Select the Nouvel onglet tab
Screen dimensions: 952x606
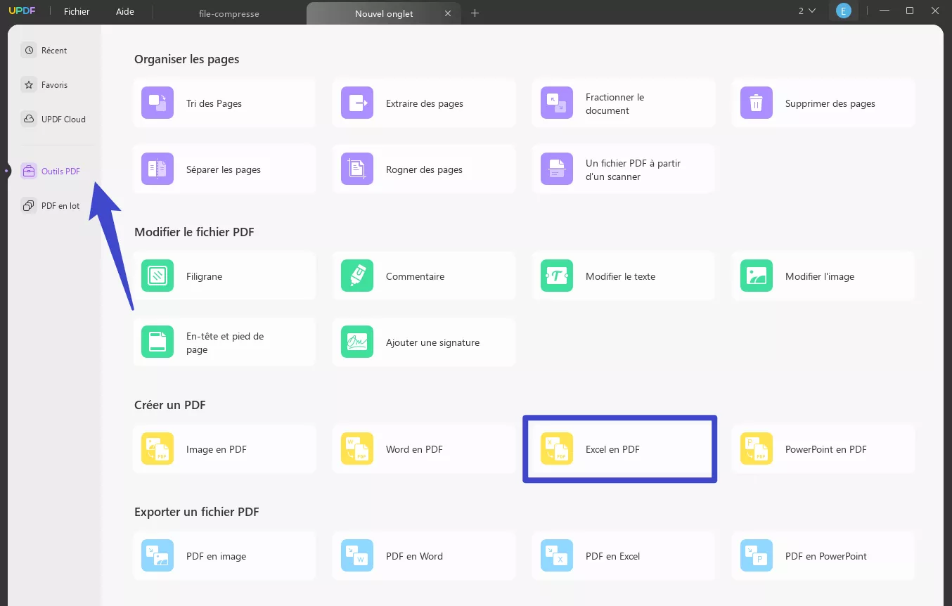tap(384, 13)
